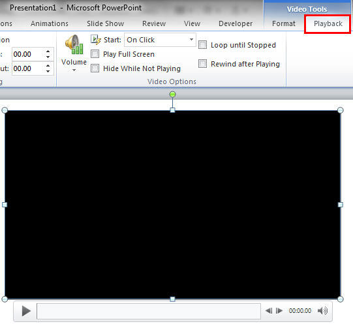The height and width of the screenshot is (324, 353).
Task: Click the Video Options group label
Action: 172,81
